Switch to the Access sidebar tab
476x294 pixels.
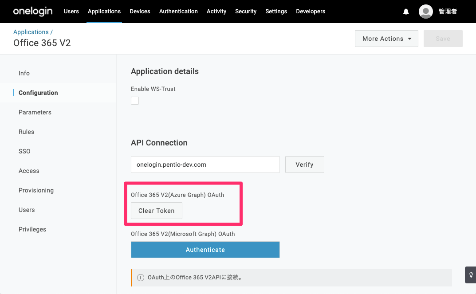pyautogui.click(x=29, y=171)
